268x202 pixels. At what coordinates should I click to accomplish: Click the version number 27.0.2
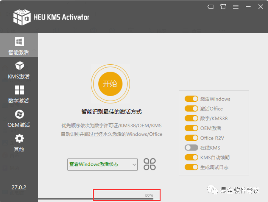(x=19, y=187)
